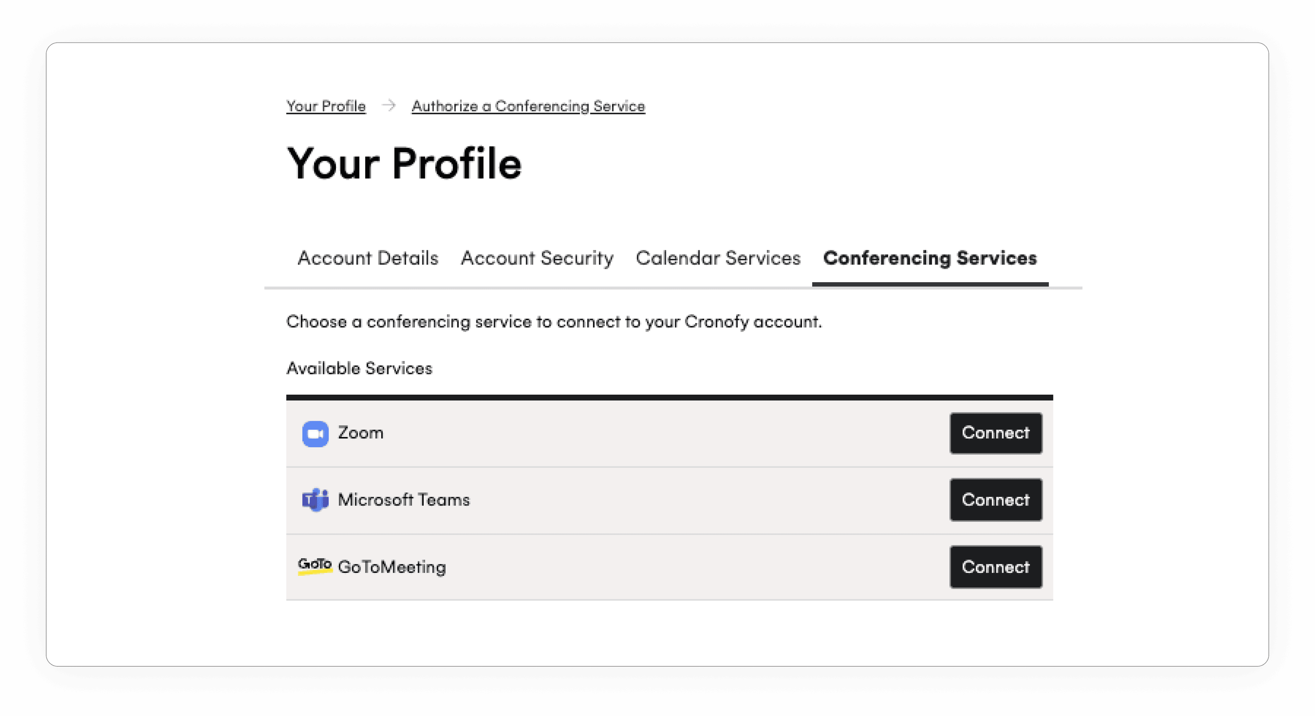Switch to the Account Details tab
1315x716 pixels.
click(368, 259)
